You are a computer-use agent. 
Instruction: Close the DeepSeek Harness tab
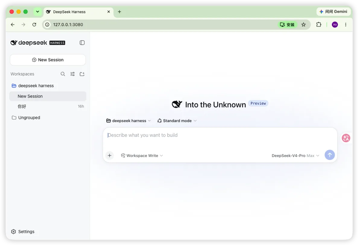pos(109,12)
